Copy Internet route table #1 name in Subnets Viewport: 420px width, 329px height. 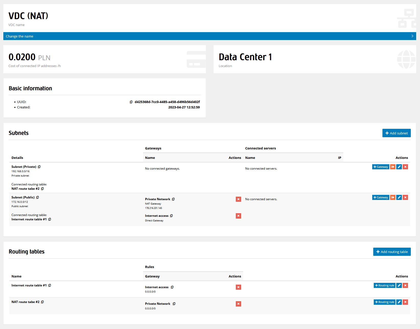coord(50,219)
